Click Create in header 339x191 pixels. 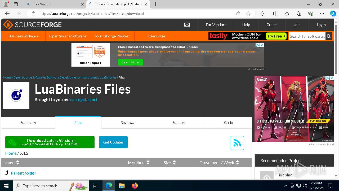272,25
